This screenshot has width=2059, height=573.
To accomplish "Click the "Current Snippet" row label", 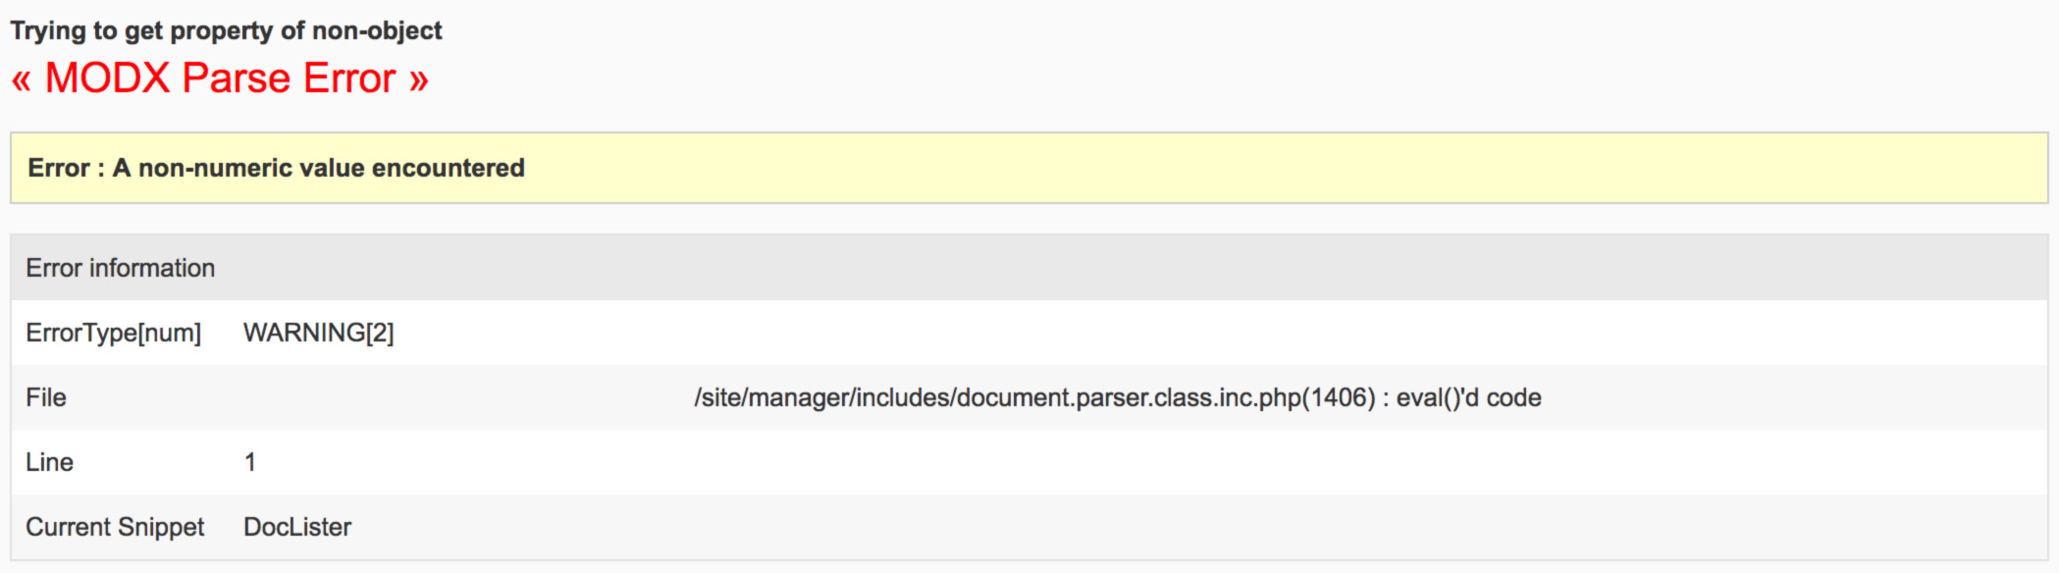I will 115,527.
